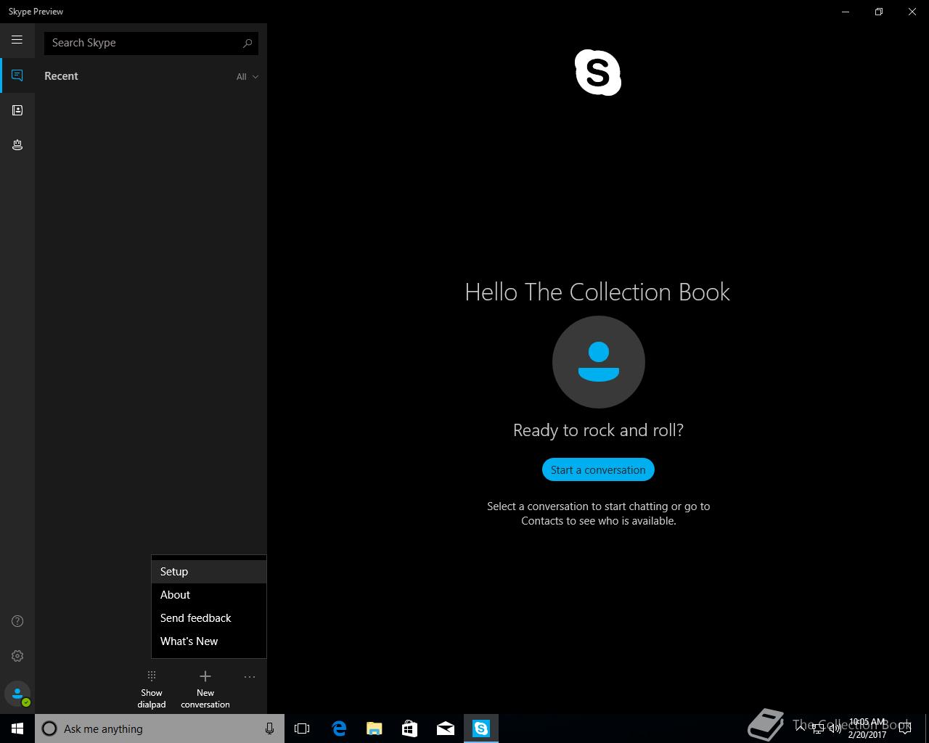
Task: Open the Bots sidebar icon
Action: 17,145
